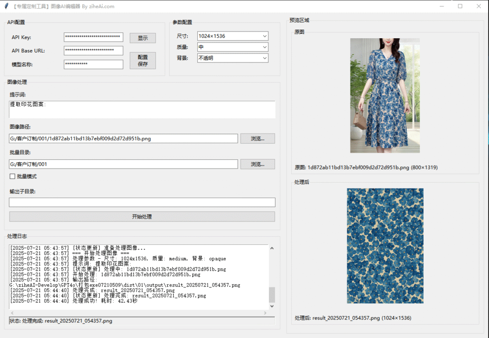489x338 pixels.
Task: Click the caption '原图: 1d872ab11bd13b7ebf009d2d72d951b.png (800×1319)'
Action: tap(366, 168)
